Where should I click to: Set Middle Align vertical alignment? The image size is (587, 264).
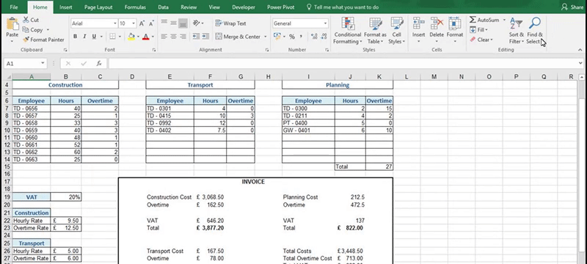click(x=173, y=23)
